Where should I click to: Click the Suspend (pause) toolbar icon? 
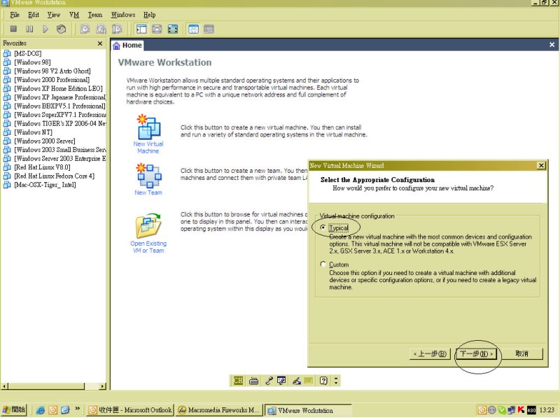point(29,29)
